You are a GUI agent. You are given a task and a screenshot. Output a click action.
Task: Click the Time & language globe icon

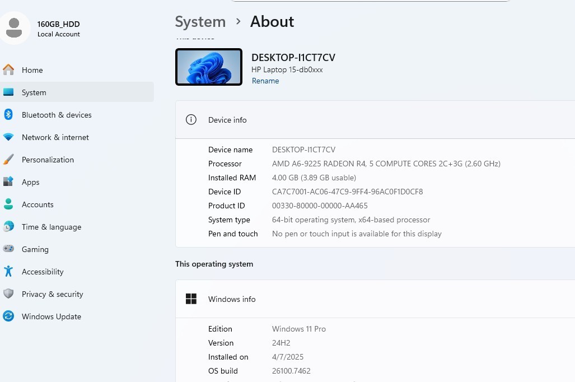click(x=8, y=226)
